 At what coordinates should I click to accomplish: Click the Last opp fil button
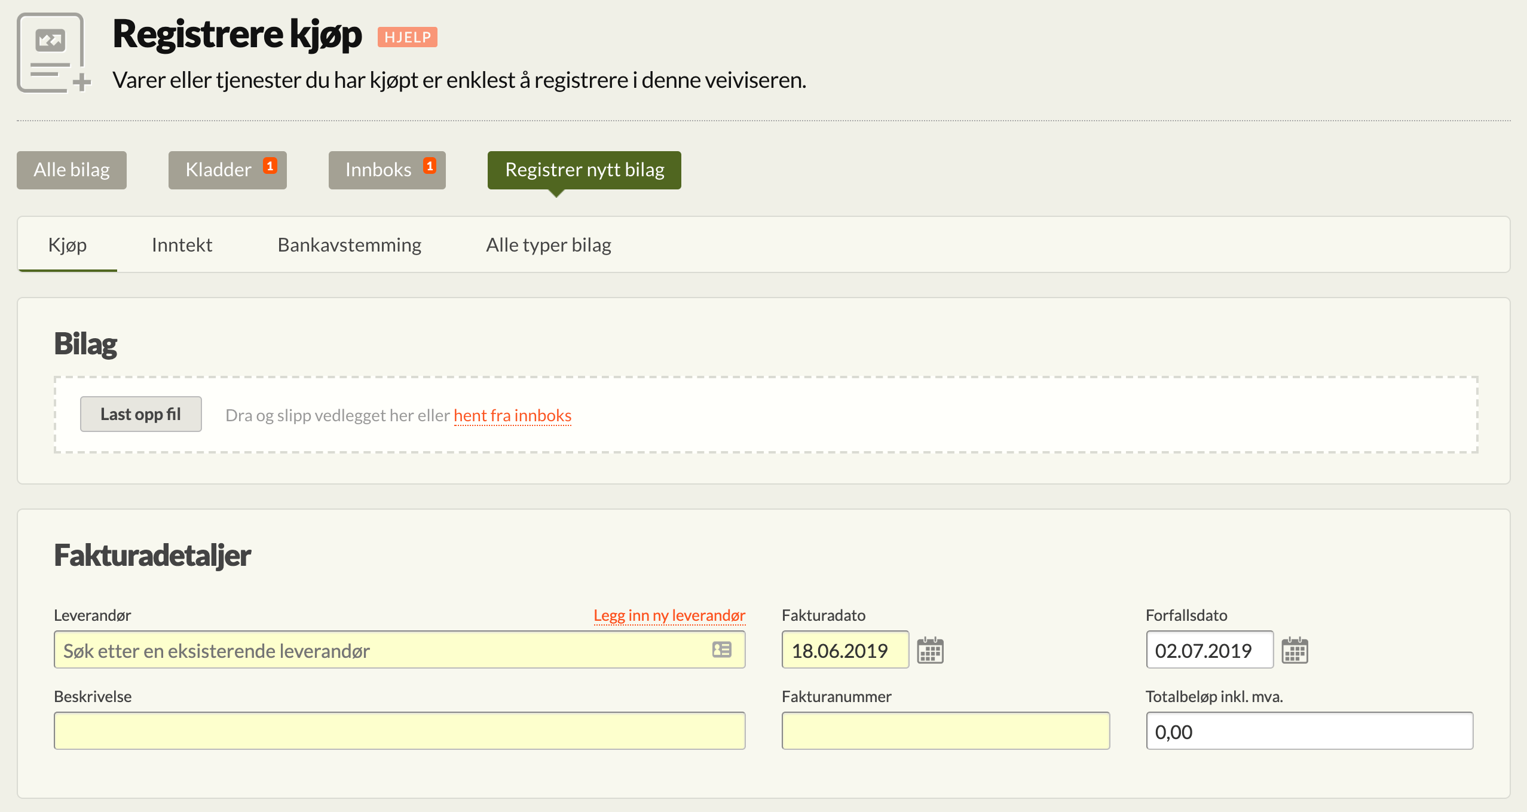(141, 414)
